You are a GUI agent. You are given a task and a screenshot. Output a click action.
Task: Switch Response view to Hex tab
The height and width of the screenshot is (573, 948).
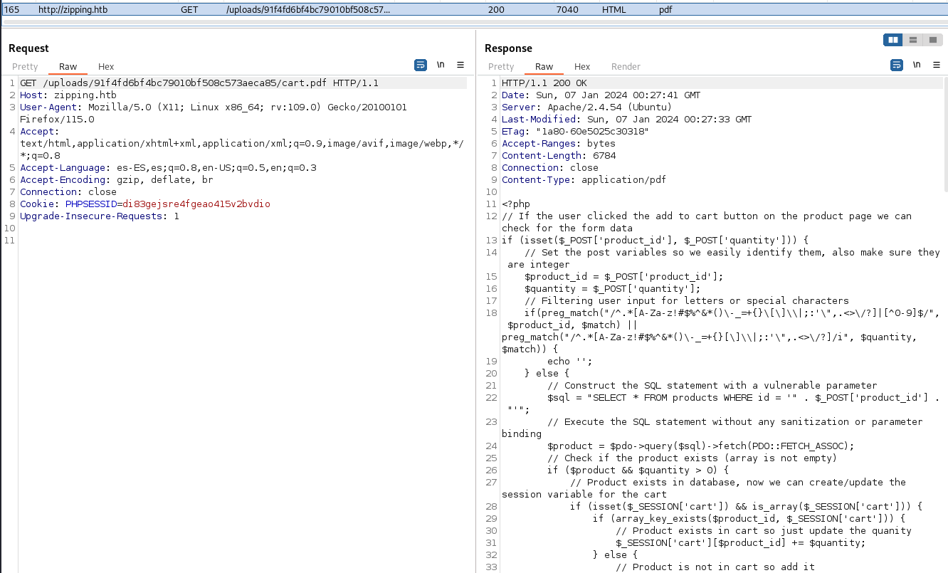point(582,66)
